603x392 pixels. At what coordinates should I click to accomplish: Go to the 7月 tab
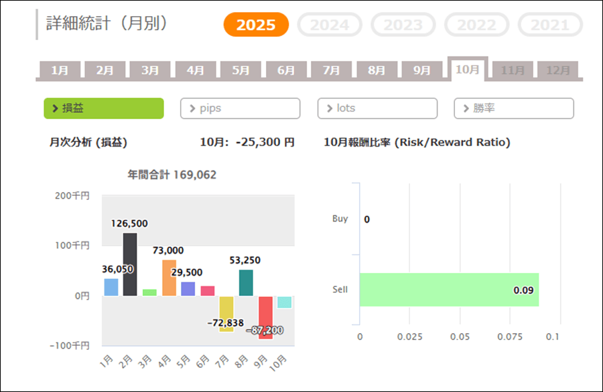pos(331,70)
